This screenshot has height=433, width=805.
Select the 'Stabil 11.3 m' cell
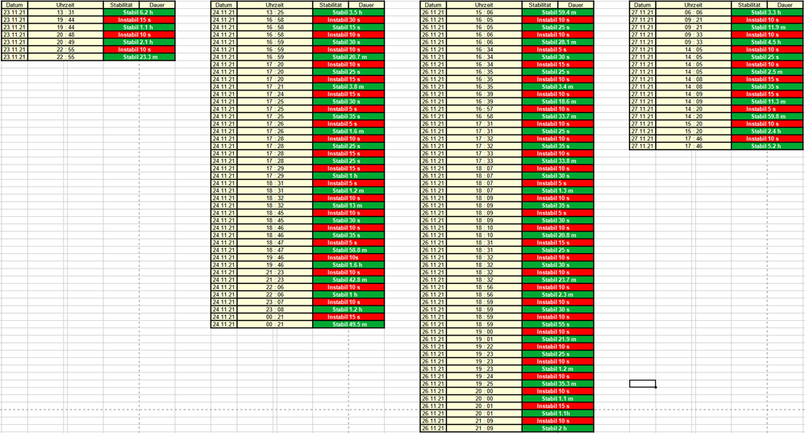[x=768, y=102]
